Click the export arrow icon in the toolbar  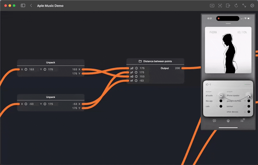[x=228, y=5]
